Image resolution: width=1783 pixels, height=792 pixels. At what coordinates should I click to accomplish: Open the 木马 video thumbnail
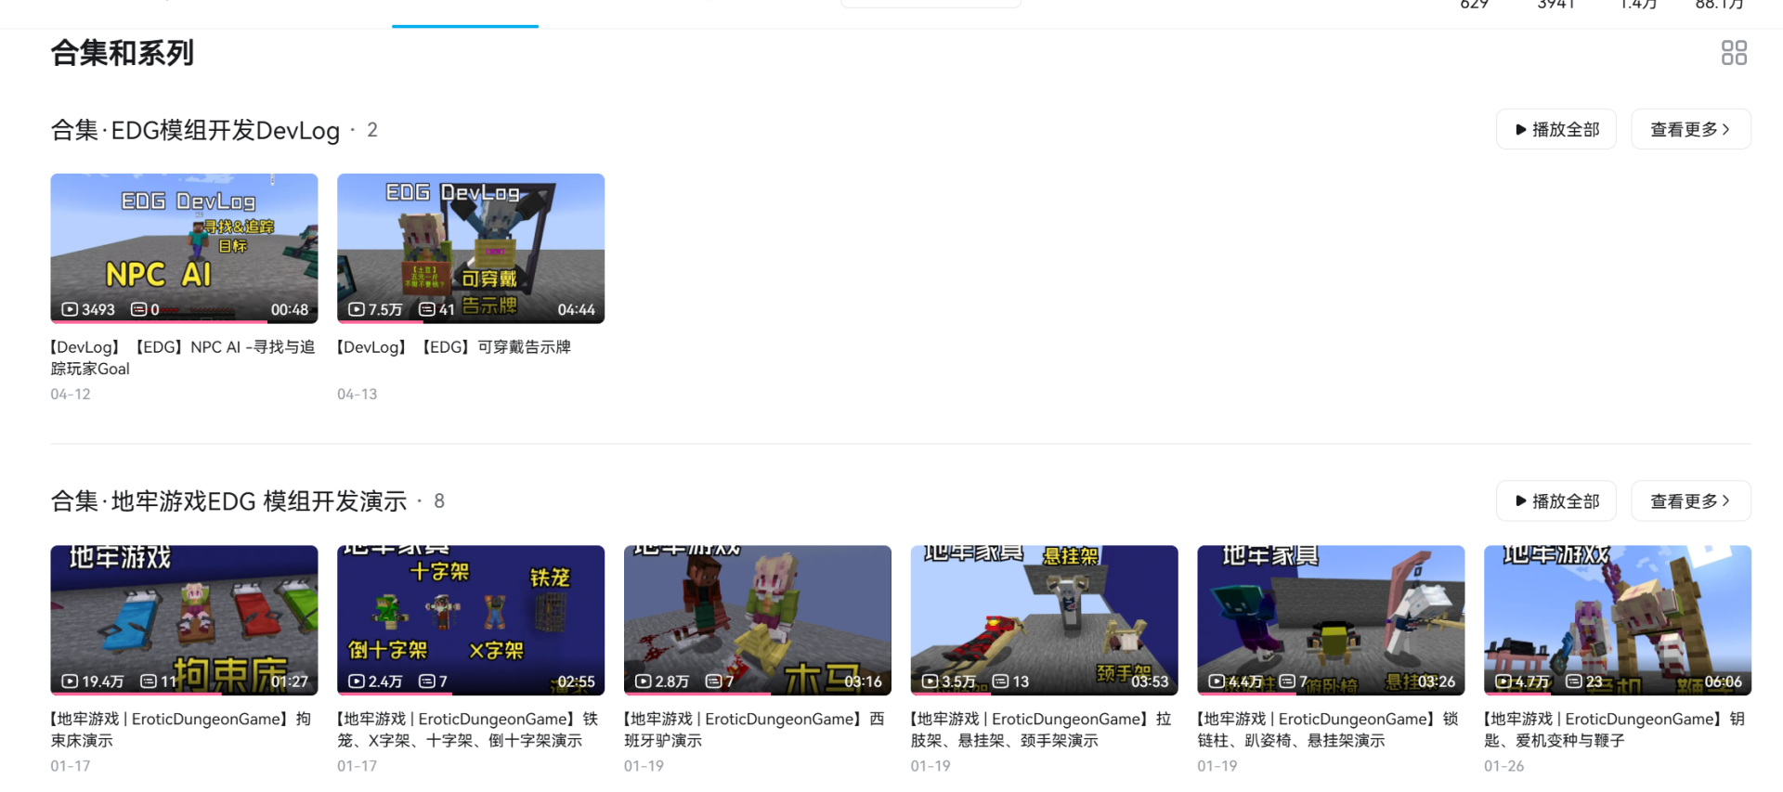click(x=758, y=619)
